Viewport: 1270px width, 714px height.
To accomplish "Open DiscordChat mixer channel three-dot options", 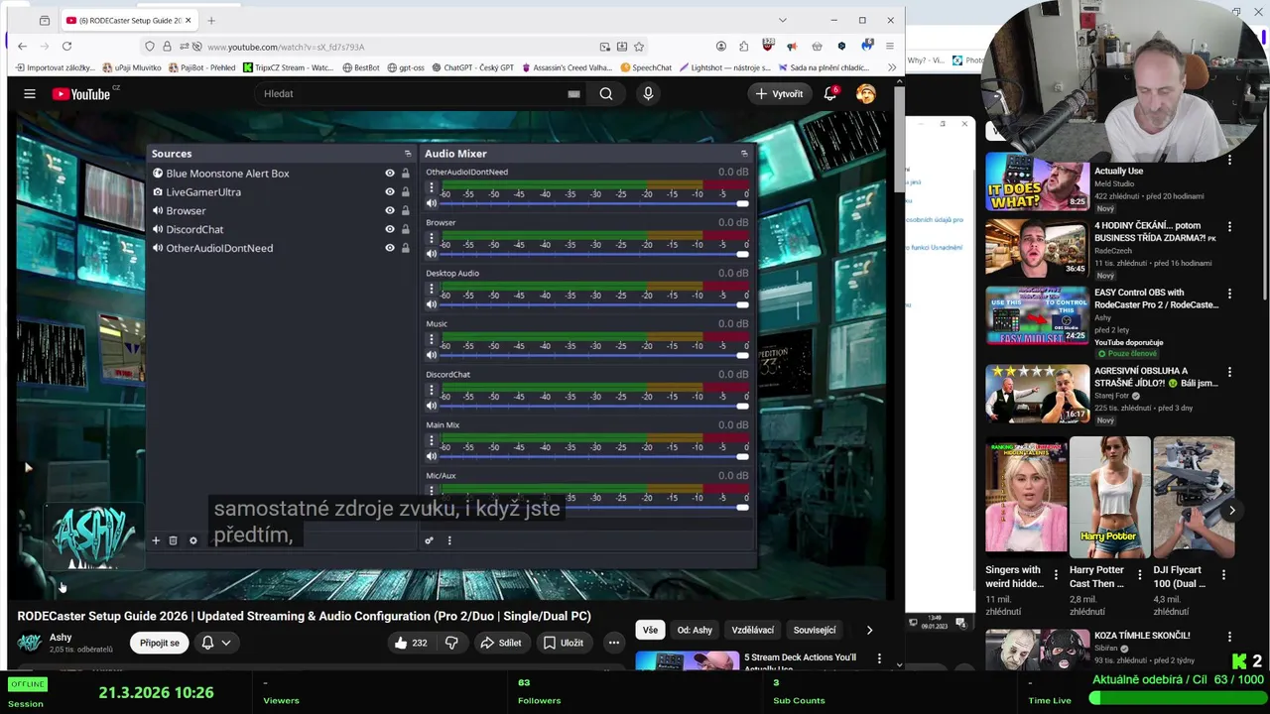I will click(x=432, y=390).
